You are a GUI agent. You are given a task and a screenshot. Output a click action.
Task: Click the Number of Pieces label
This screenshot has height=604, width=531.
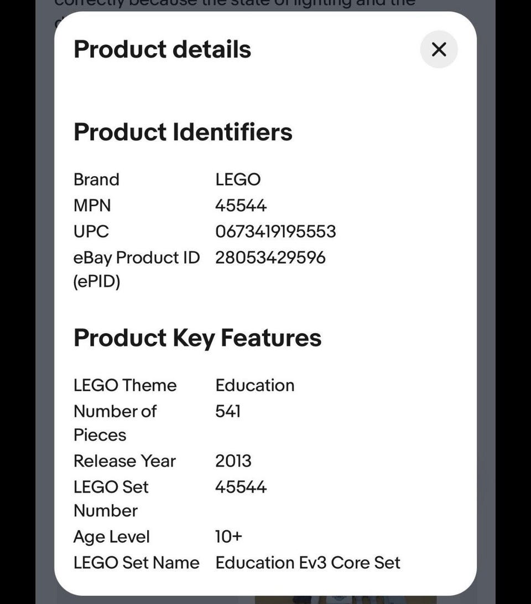(x=114, y=423)
